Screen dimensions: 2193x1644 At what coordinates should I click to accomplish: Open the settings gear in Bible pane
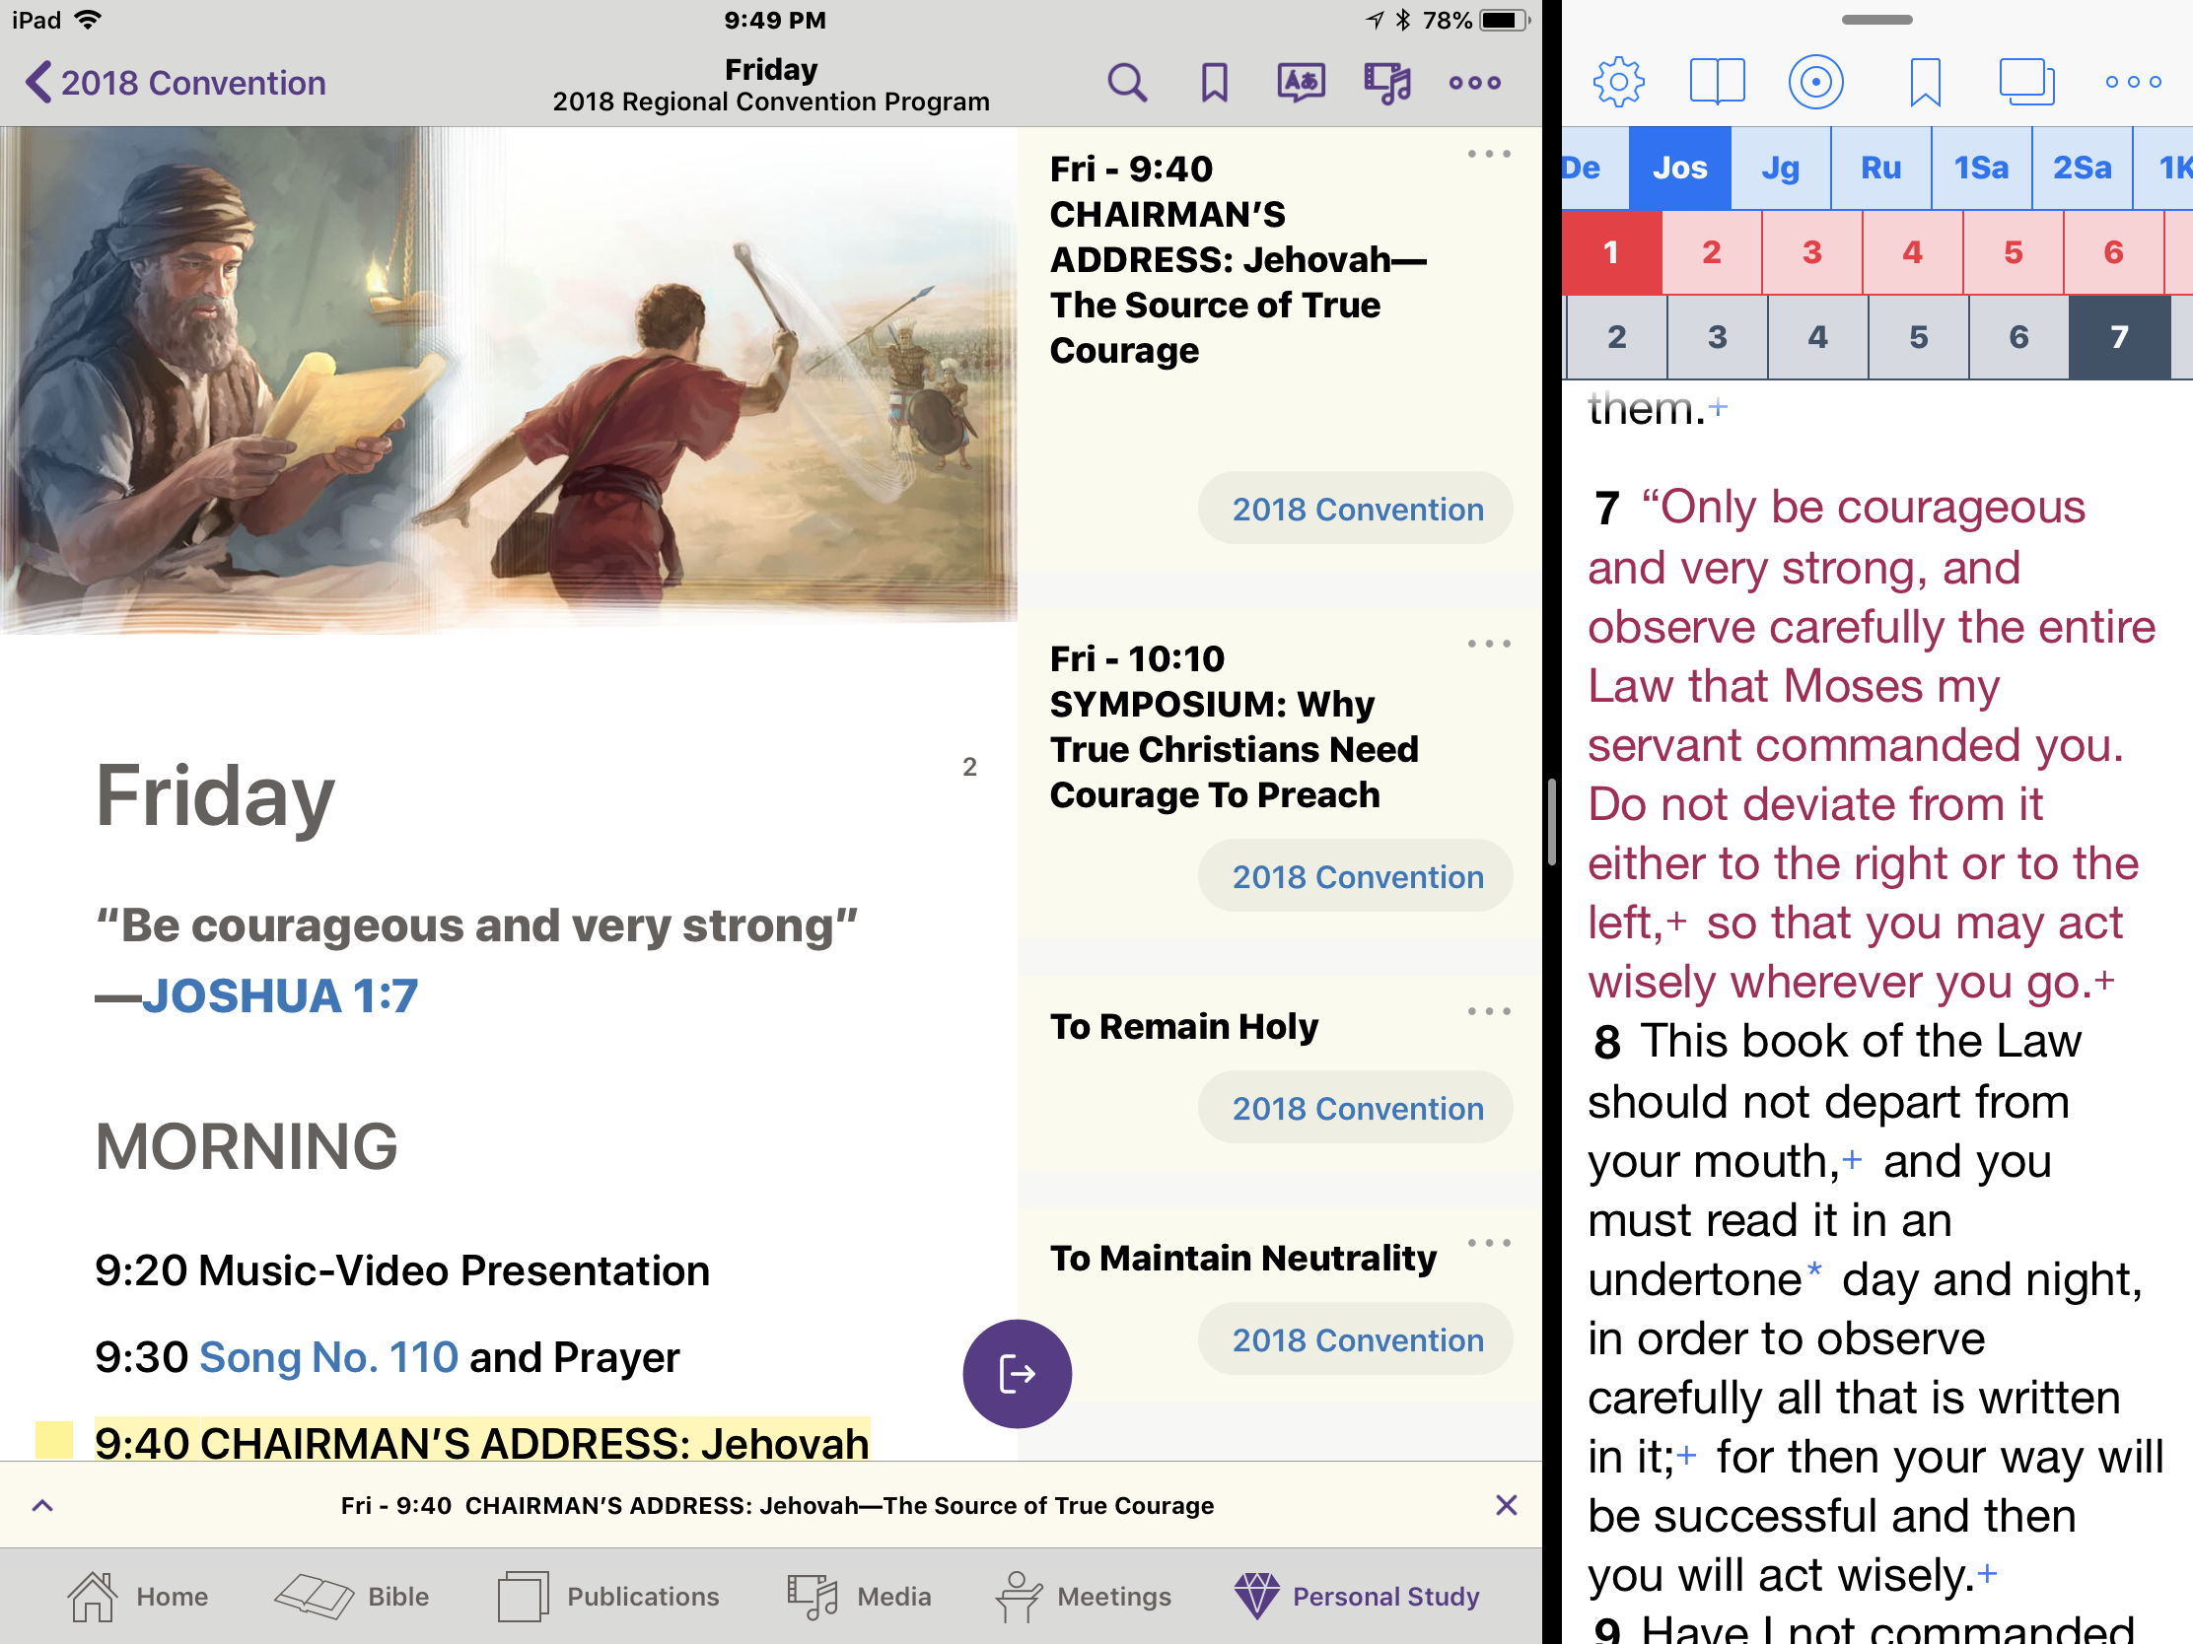pyautogui.click(x=1618, y=82)
